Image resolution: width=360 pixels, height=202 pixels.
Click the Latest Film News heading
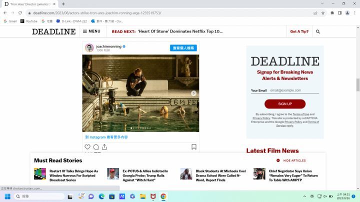point(272,150)
